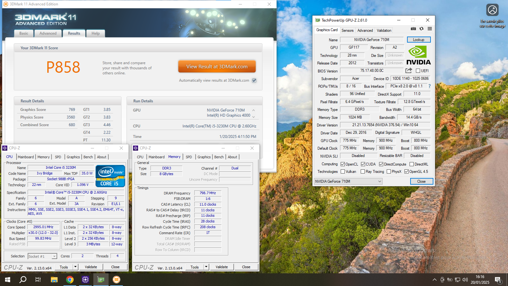This screenshot has width=508, height=286.
Task: Click the GPU name field NVIDIA GeForce 710M
Action: click(x=372, y=40)
